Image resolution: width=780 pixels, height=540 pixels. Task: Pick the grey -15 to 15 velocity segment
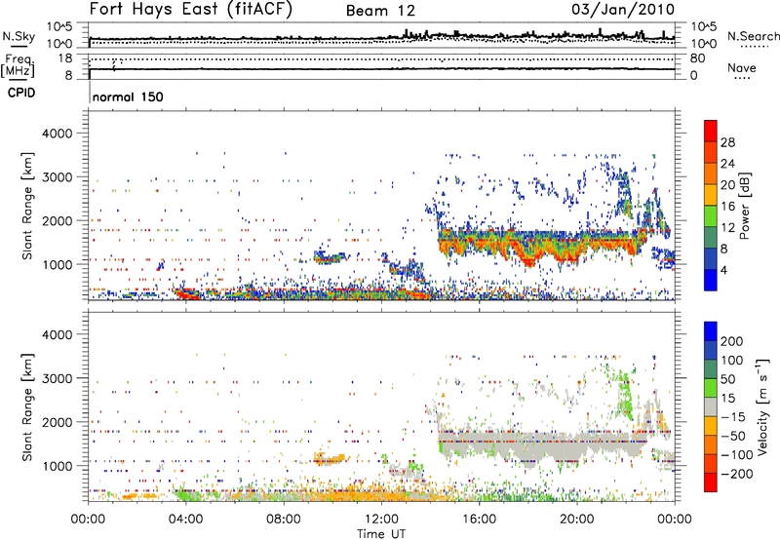711,407
